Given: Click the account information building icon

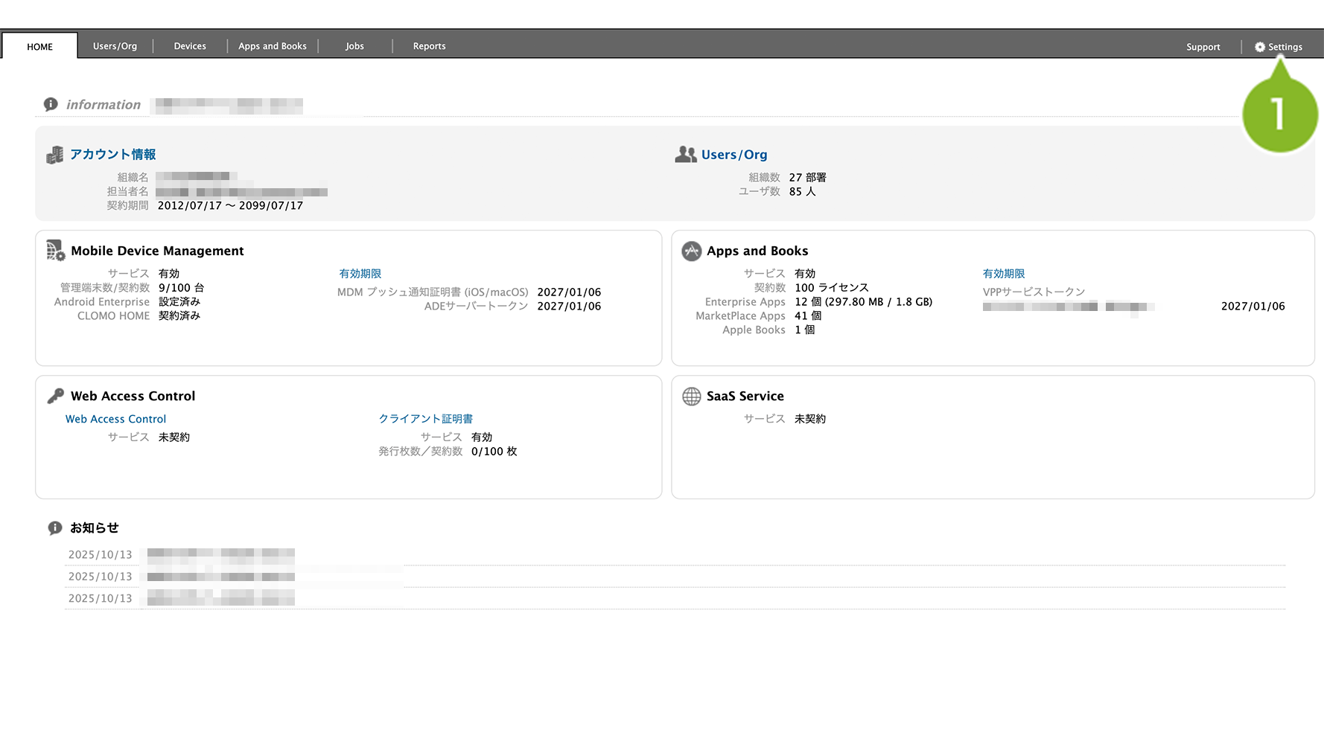Looking at the screenshot, I should [x=55, y=155].
